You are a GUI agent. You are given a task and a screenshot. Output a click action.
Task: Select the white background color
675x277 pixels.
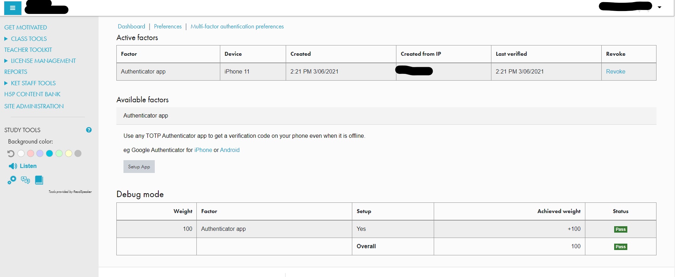tap(21, 153)
